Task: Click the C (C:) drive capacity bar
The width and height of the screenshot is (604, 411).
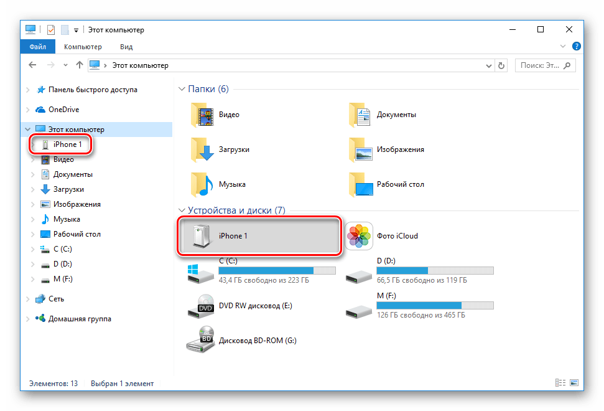Action: coord(277,271)
